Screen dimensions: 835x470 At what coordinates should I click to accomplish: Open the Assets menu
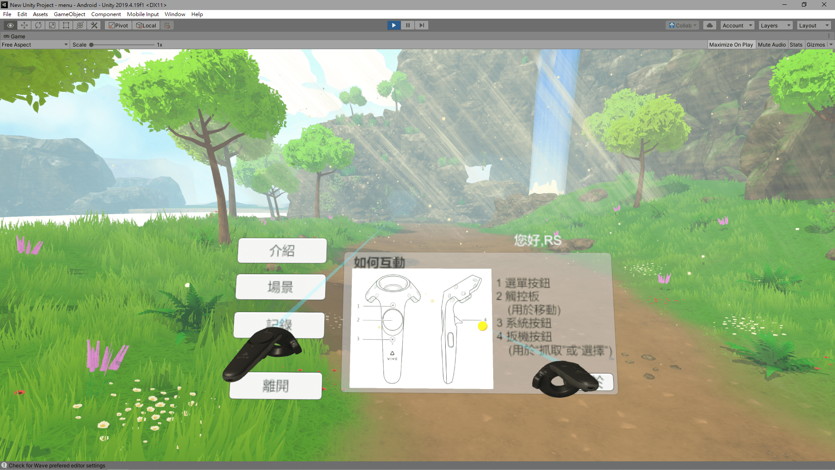coord(40,14)
